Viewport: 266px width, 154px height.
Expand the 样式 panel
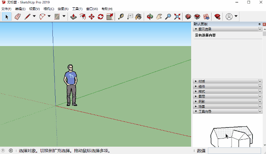click(196, 92)
